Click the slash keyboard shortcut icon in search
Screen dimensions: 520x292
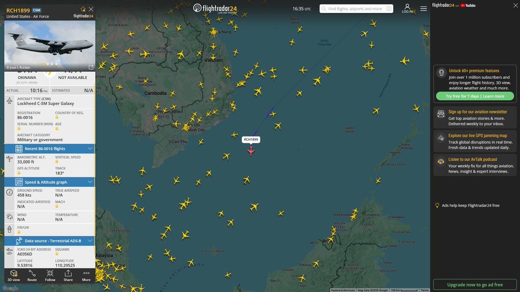point(389,9)
